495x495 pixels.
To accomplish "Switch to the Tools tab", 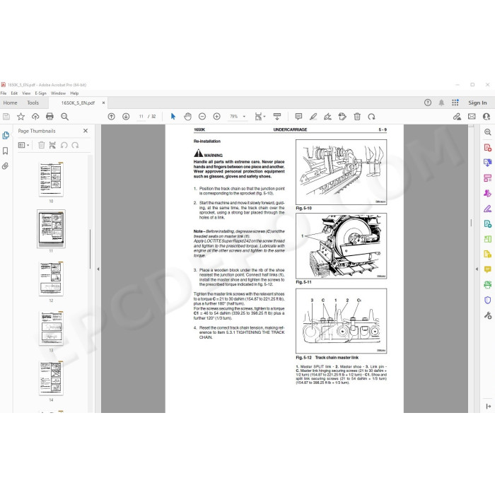I will [33, 103].
